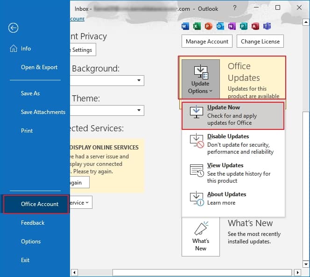The width and height of the screenshot is (310, 277).
Task: Click the horizontal scrollbar right arrow
Action: tap(298, 272)
